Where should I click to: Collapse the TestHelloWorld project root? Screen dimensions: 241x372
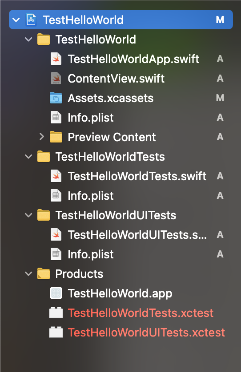pyautogui.click(x=16, y=20)
